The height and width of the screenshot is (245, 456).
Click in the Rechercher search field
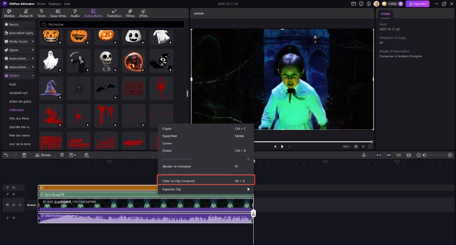[112, 25]
